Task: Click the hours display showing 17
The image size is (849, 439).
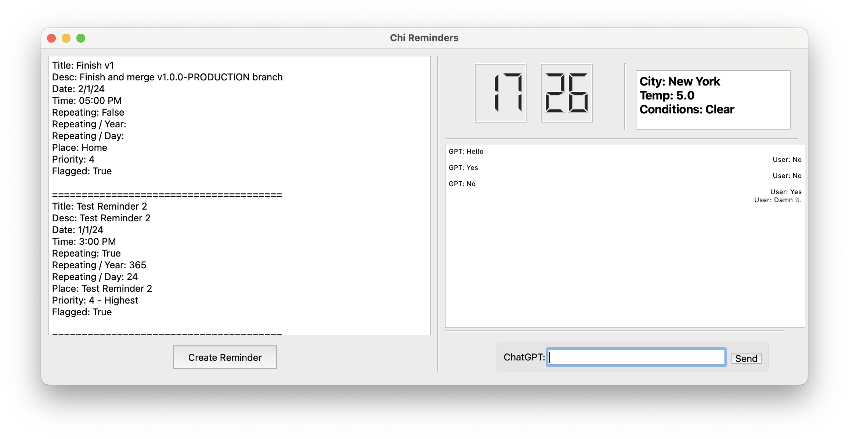Action: coord(501,93)
